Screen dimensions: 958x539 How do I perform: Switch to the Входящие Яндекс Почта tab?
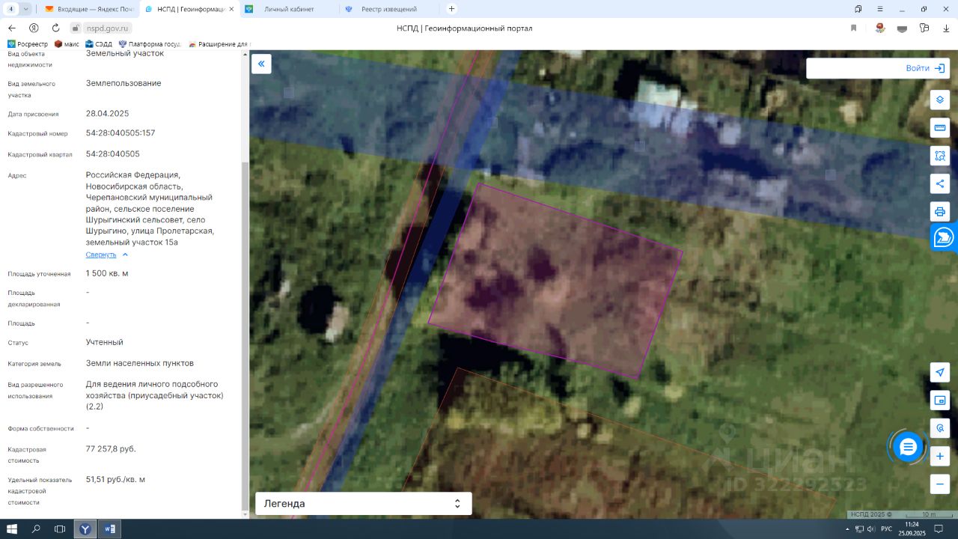(90, 9)
